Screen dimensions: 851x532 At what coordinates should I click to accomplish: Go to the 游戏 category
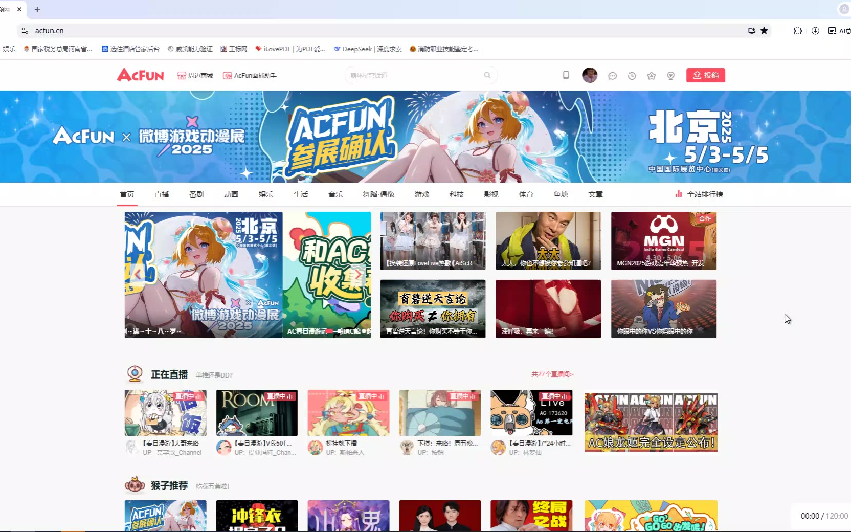tap(422, 194)
